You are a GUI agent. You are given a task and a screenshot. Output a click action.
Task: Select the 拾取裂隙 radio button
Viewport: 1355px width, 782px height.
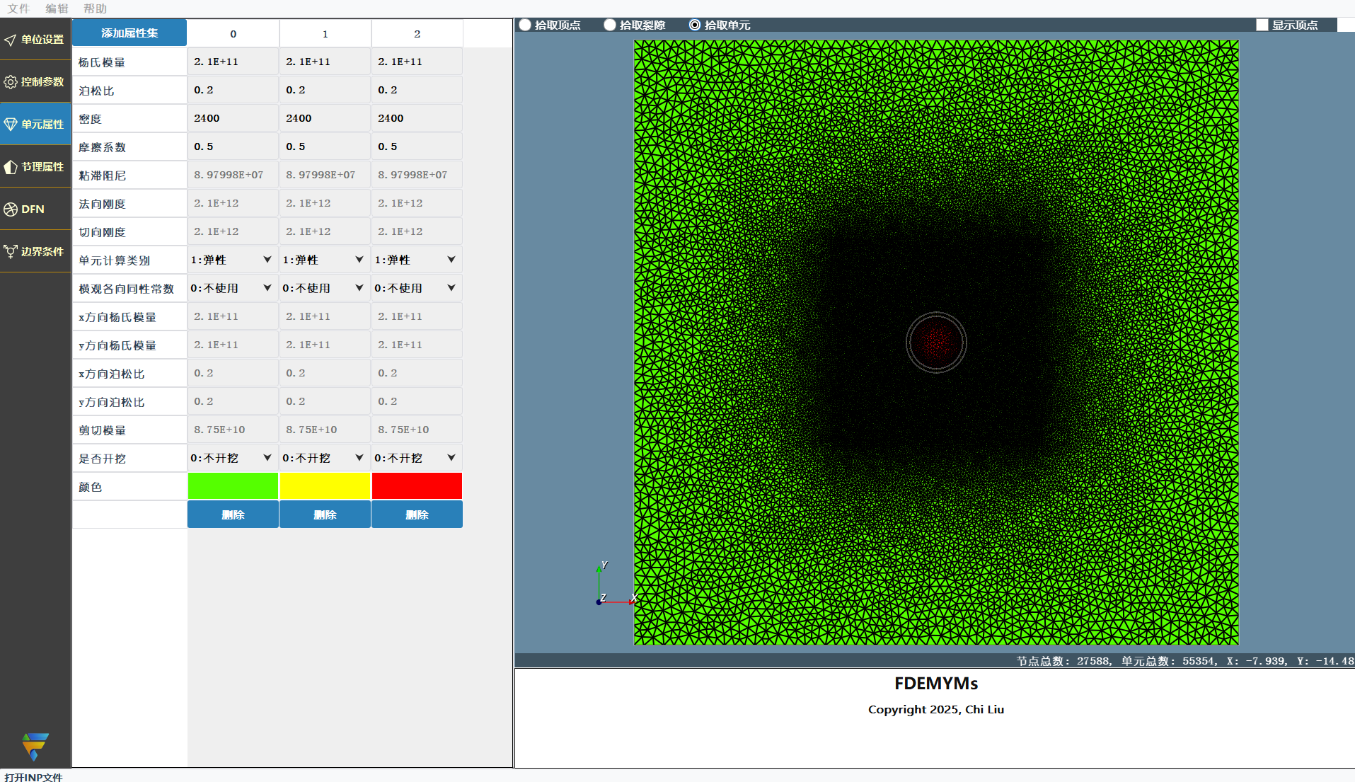tap(610, 25)
